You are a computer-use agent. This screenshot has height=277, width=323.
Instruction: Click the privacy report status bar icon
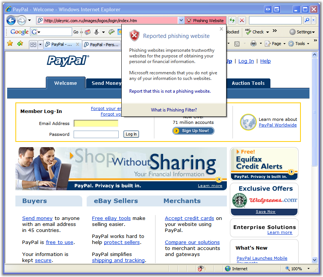click(x=201, y=268)
